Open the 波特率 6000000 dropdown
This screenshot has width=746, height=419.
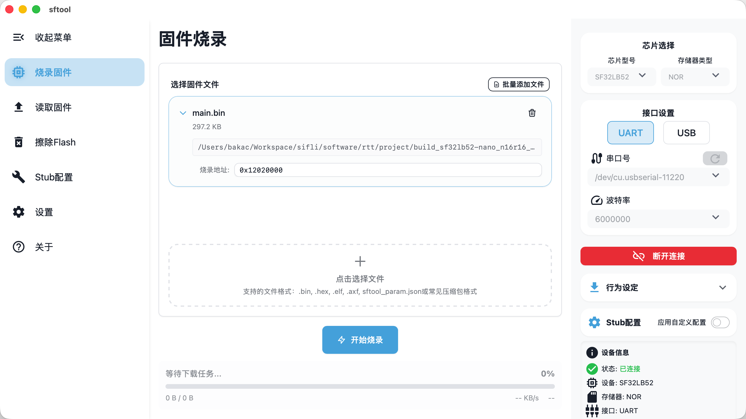pos(658,219)
